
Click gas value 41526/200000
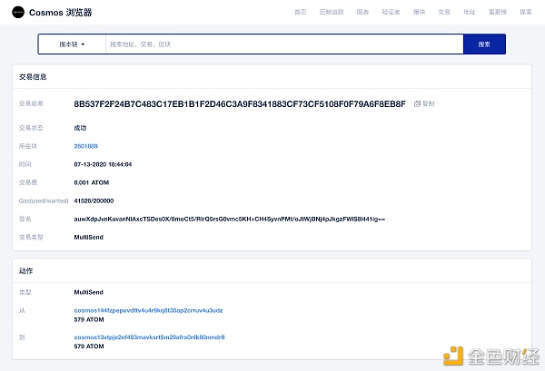click(94, 200)
